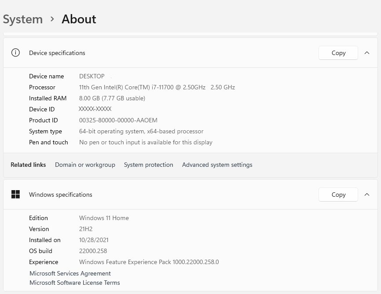Image resolution: width=381 pixels, height=294 pixels.
Task: Select the About page title
Action: (79, 19)
